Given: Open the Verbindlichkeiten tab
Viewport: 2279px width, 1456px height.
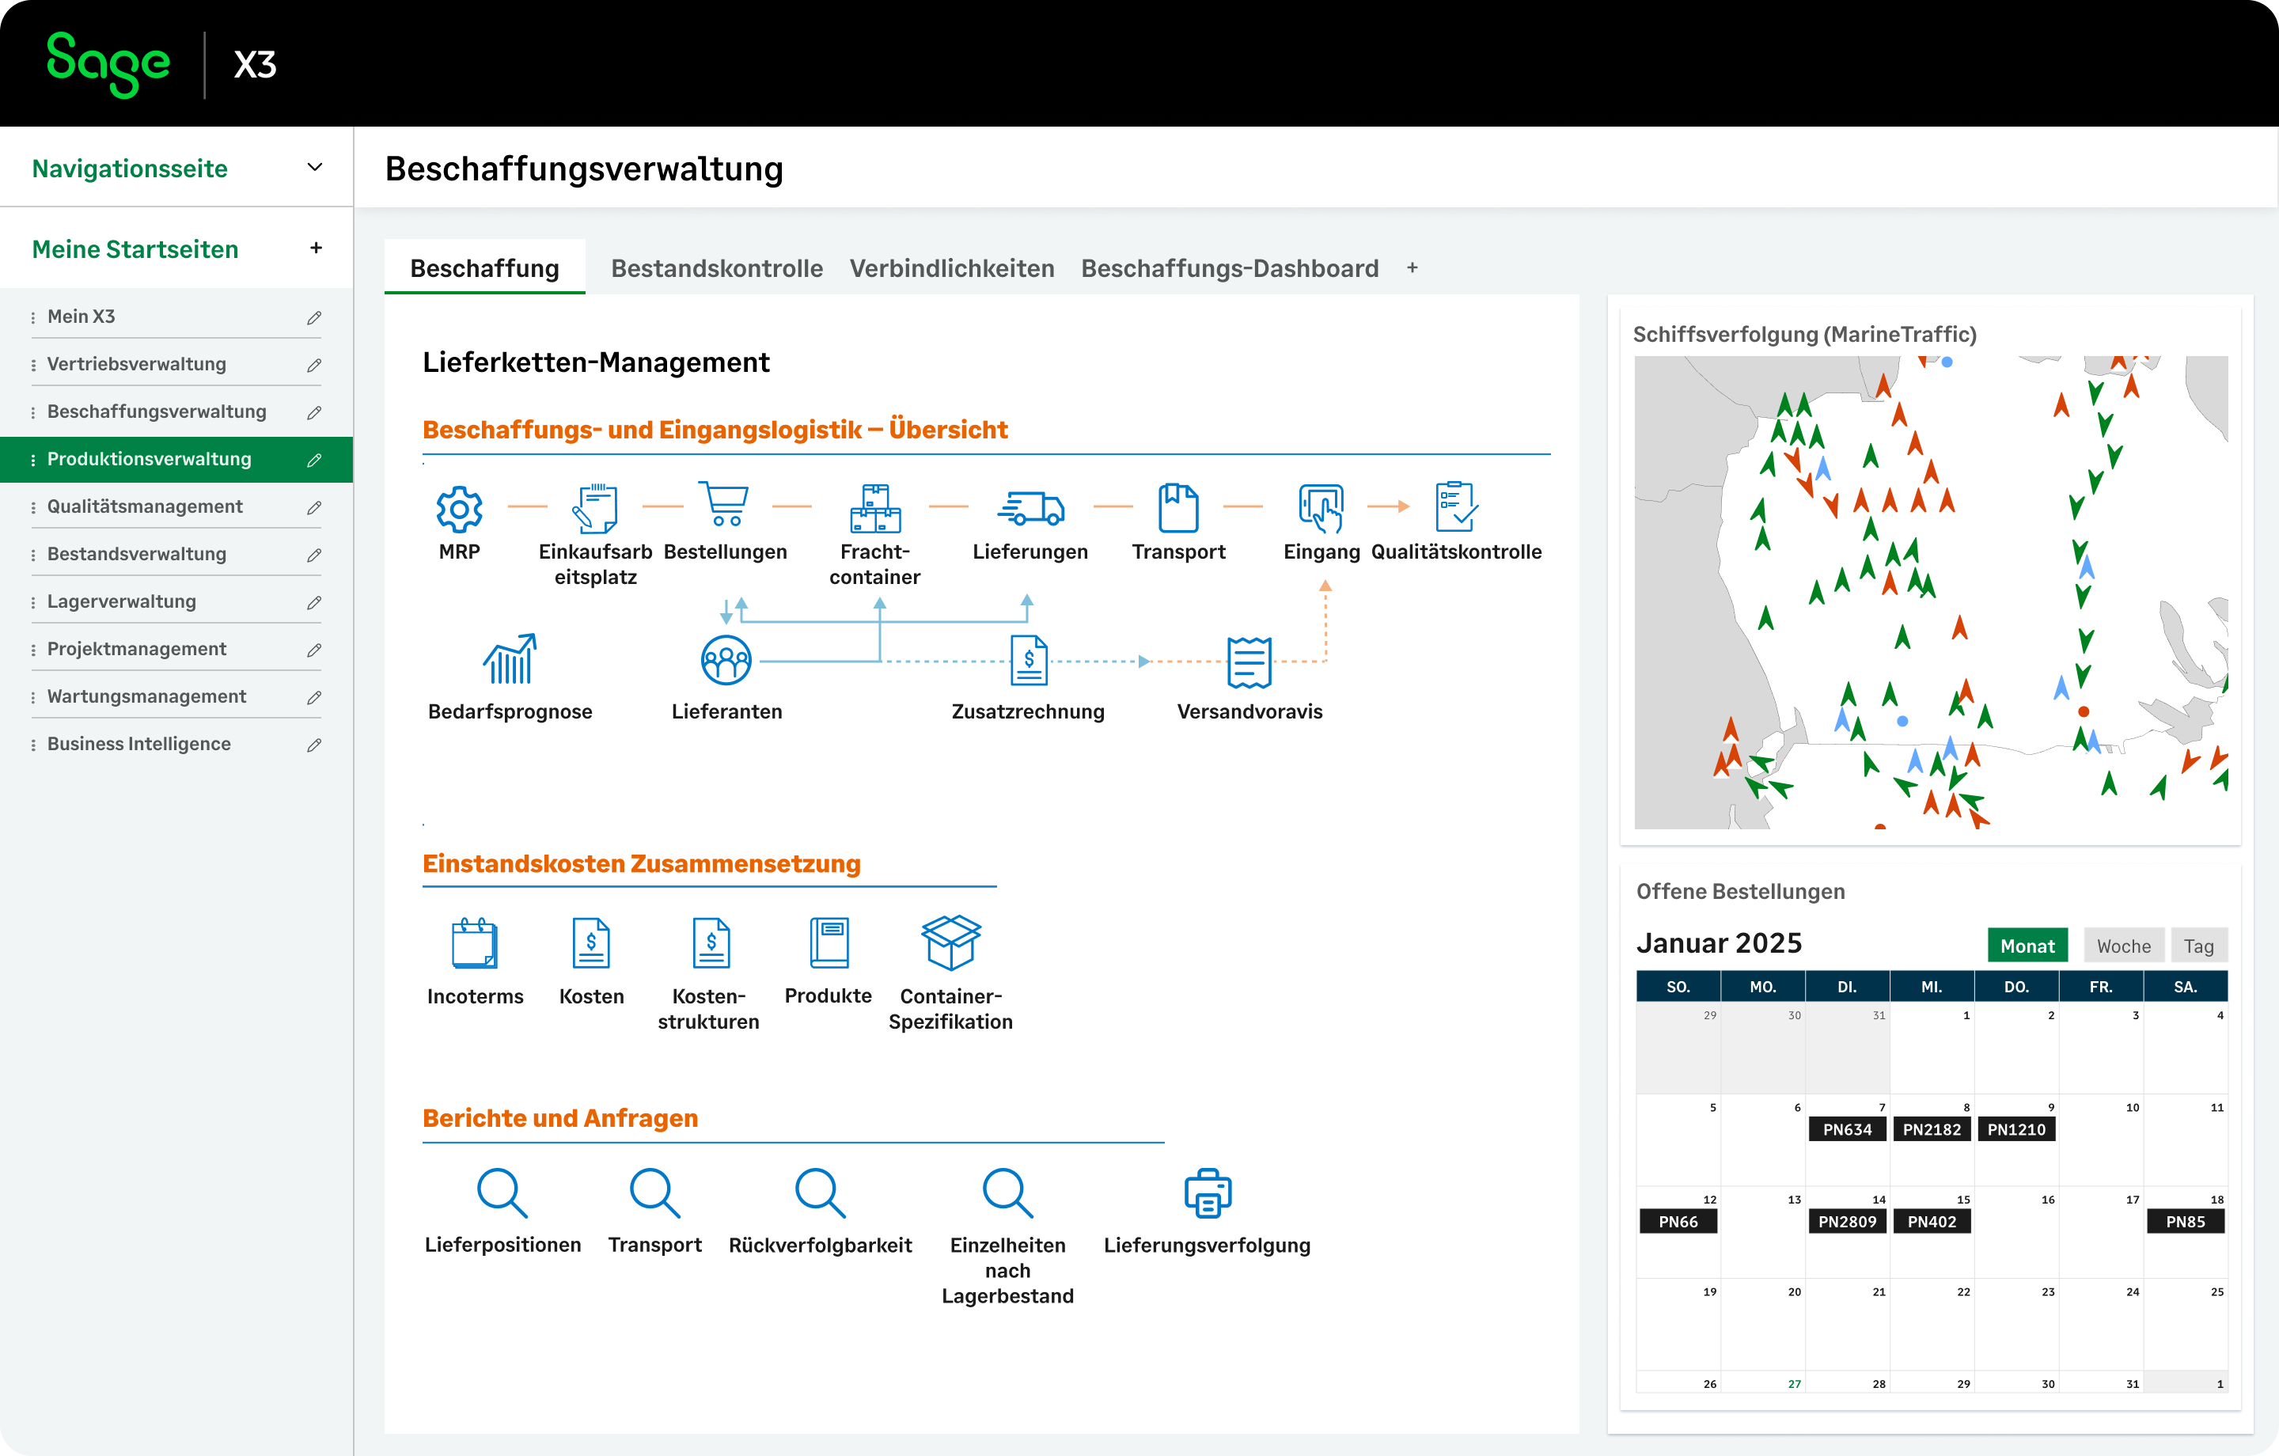Looking at the screenshot, I should 951,268.
